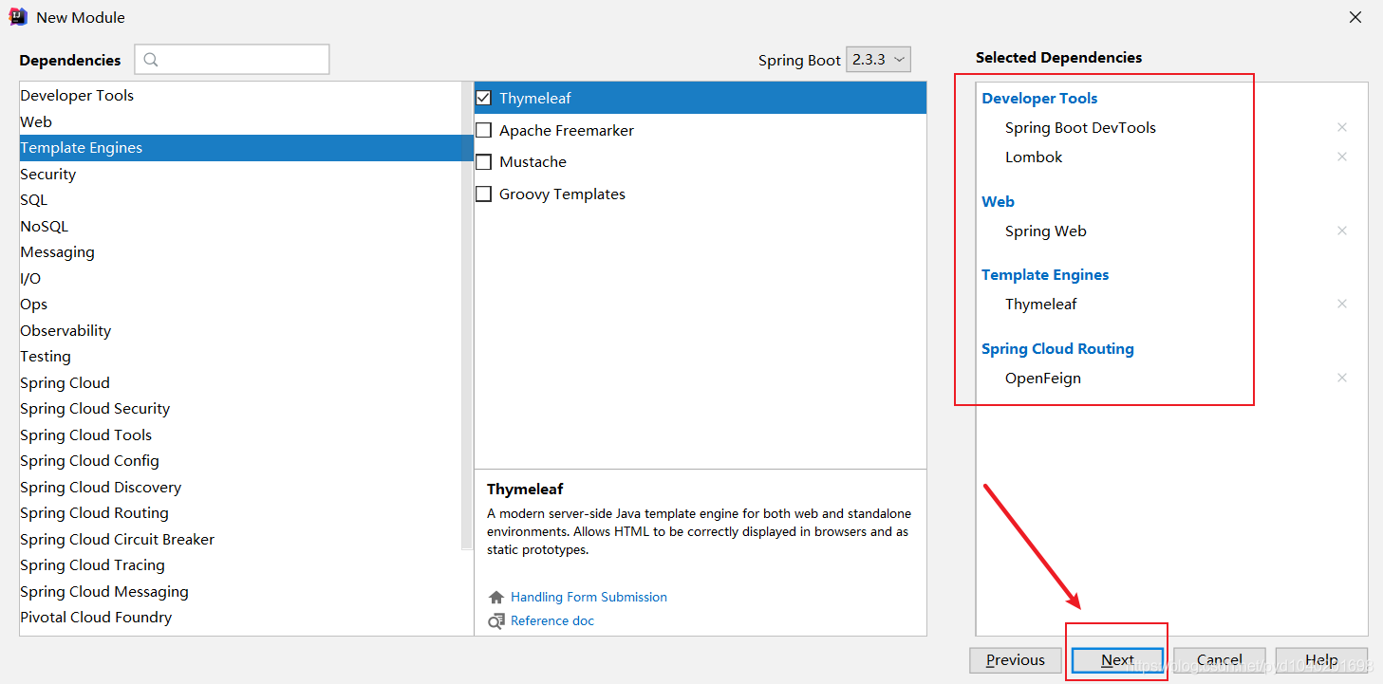The image size is (1383, 684).
Task: Open the Reference doc link
Action: click(552, 621)
